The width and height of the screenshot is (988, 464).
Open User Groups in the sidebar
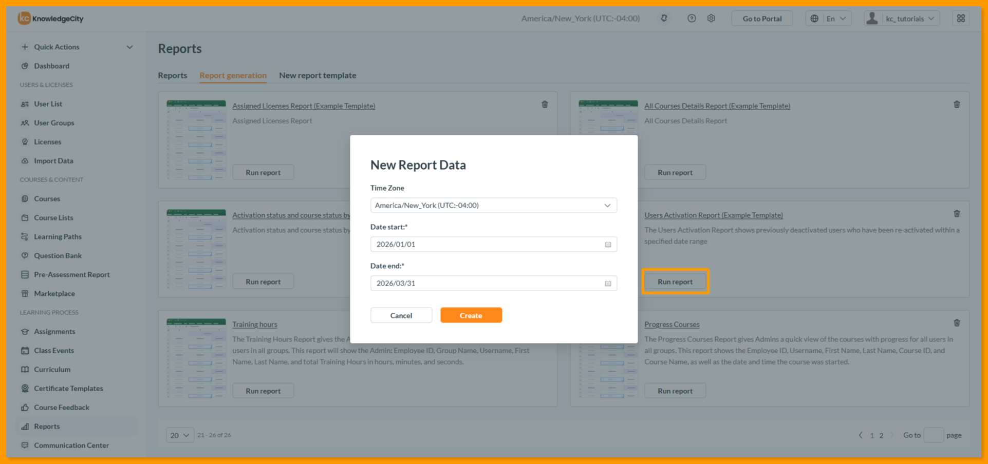click(x=54, y=123)
